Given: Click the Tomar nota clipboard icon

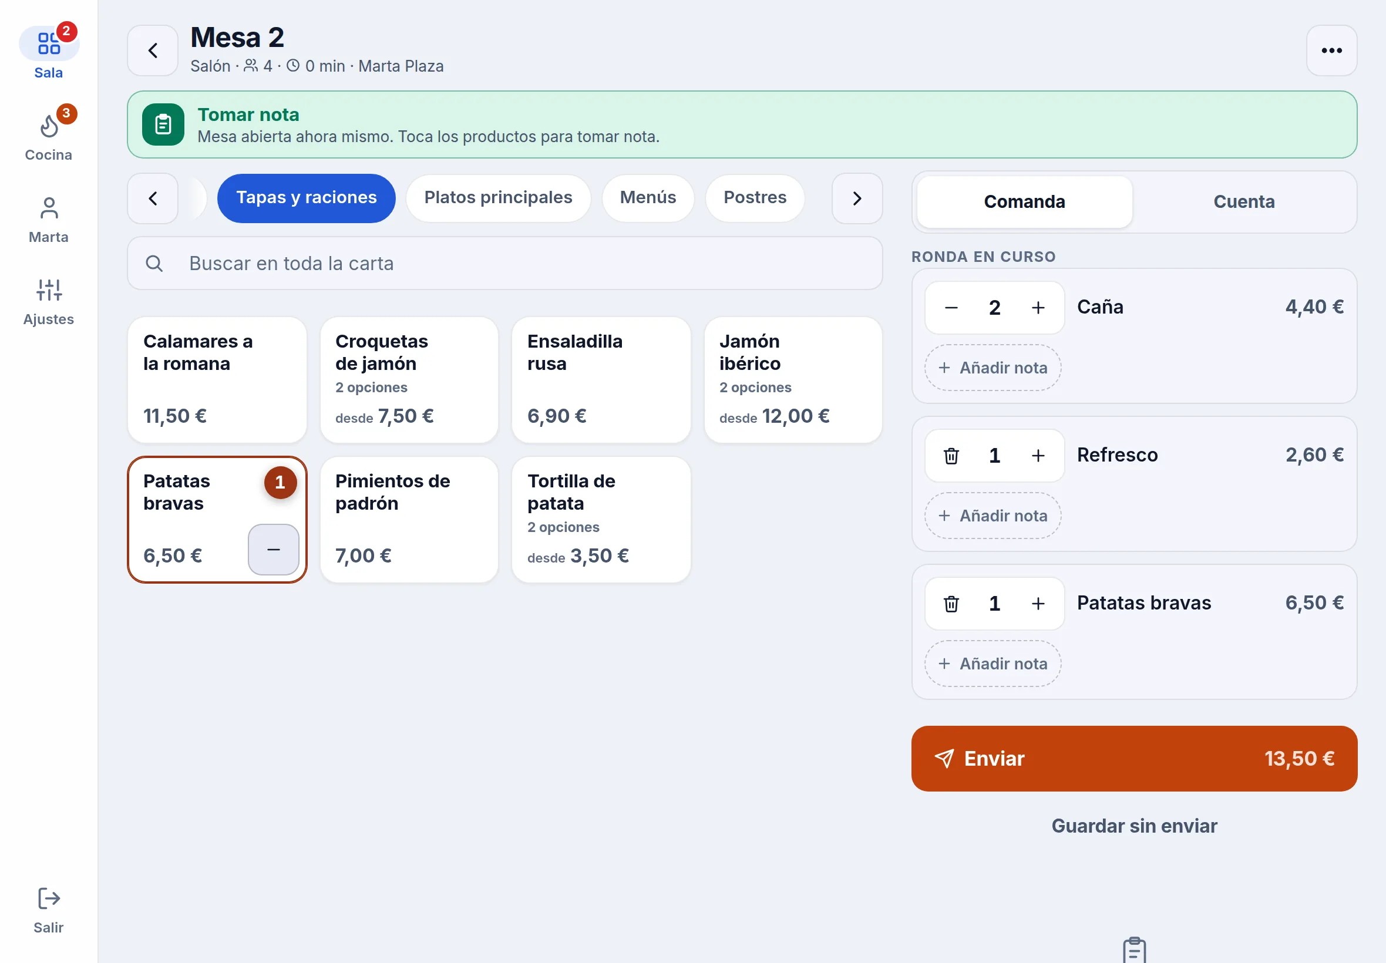Looking at the screenshot, I should (163, 124).
